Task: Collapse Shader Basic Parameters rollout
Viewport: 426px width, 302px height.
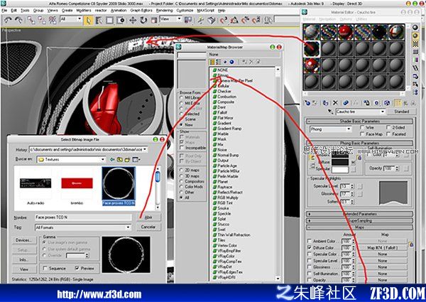Action: click(x=360, y=121)
